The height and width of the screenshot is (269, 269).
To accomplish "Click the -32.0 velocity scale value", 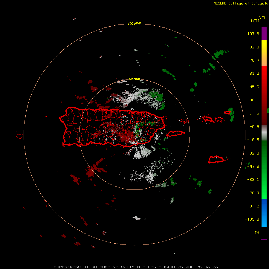I will coord(253,153).
